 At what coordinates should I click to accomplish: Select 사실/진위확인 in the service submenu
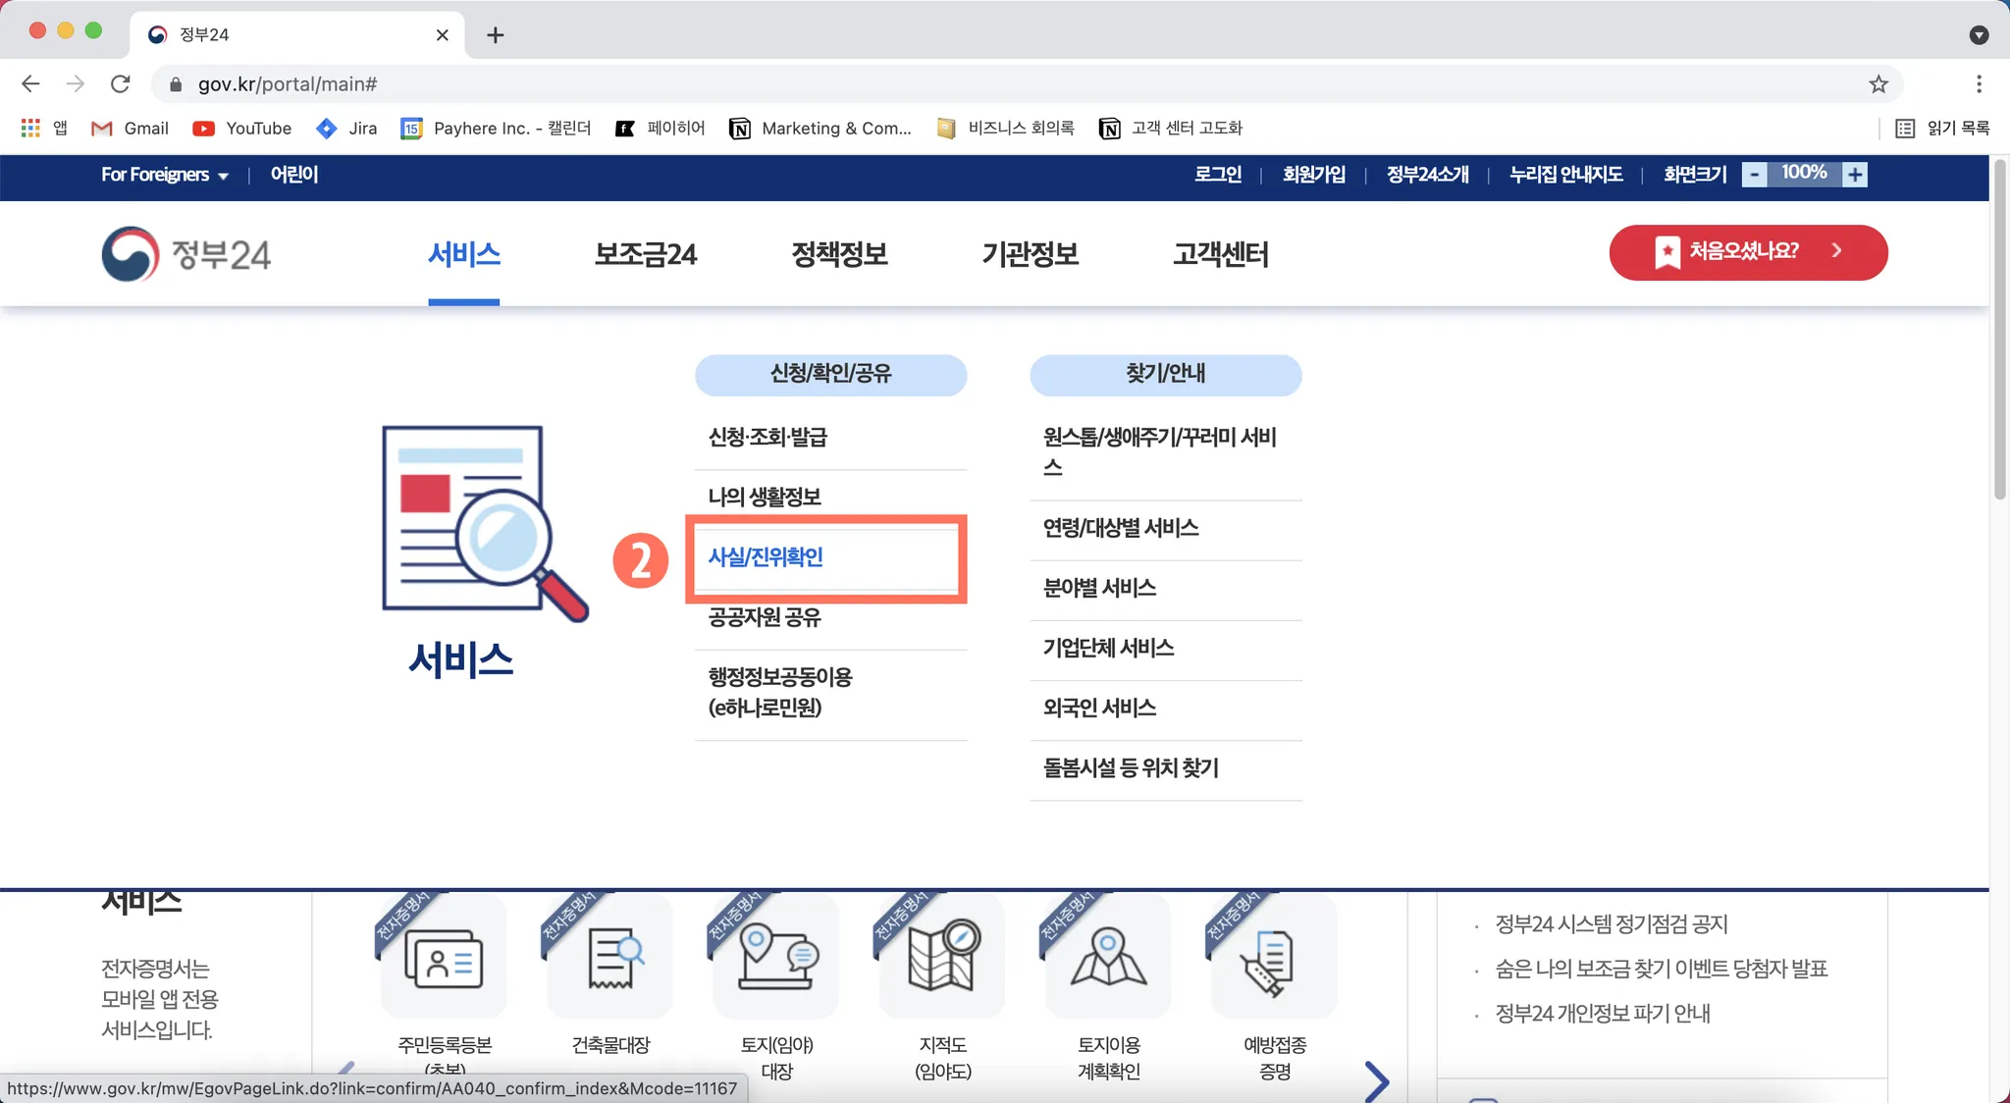[766, 557]
